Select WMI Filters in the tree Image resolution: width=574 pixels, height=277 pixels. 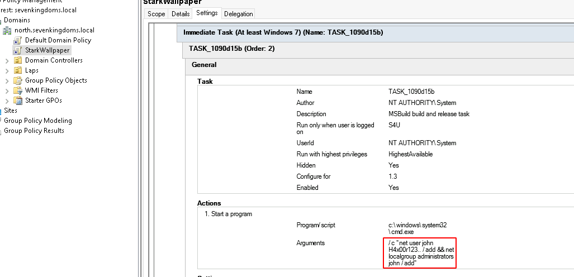point(41,90)
